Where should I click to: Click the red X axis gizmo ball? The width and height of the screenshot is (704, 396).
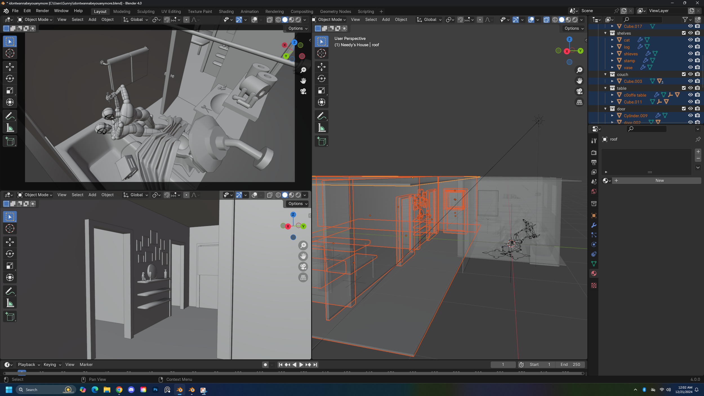tap(567, 51)
